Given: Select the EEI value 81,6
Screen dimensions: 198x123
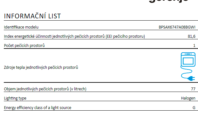Looking at the screenshot, I should 191,36.
